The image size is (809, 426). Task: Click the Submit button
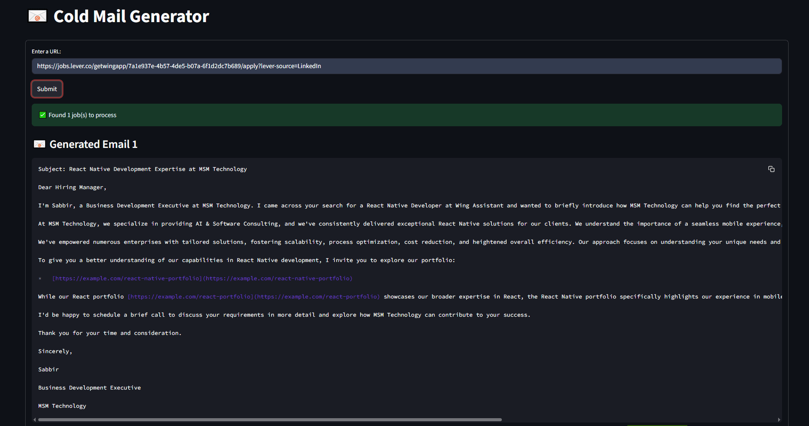[47, 89]
